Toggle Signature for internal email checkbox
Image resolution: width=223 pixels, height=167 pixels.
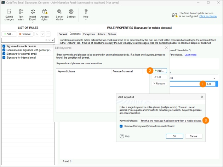[x=4, y=58]
